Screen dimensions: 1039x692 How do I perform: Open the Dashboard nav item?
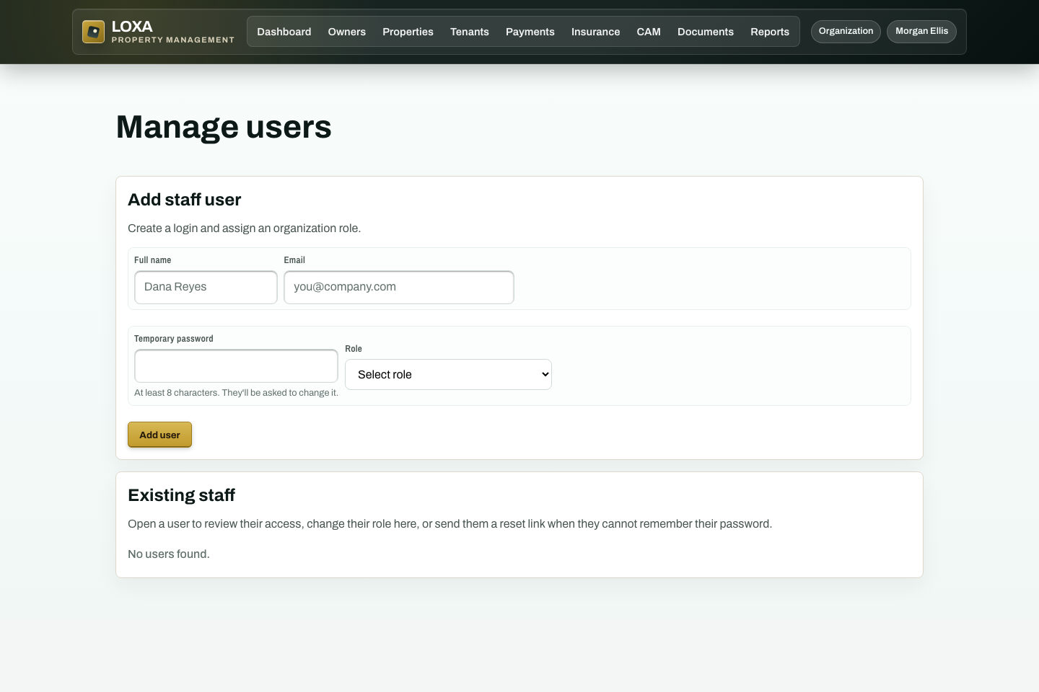[284, 32]
